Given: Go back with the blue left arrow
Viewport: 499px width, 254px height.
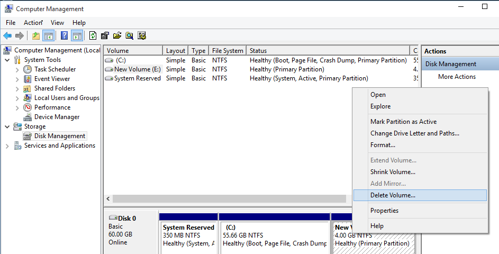Looking at the screenshot, I should [7, 35].
